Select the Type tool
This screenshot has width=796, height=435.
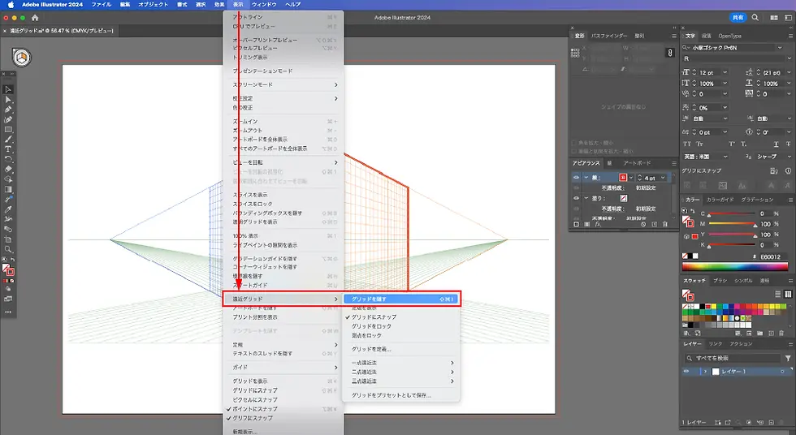[x=8, y=149]
